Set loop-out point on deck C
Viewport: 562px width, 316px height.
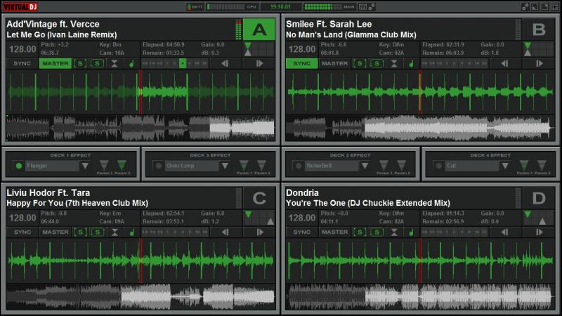coord(259,232)
